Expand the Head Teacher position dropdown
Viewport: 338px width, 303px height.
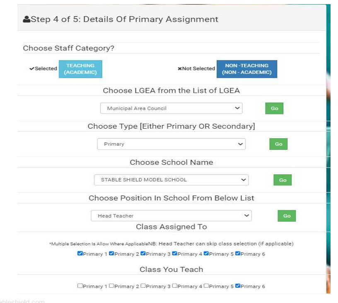click(x=171, y=216)
